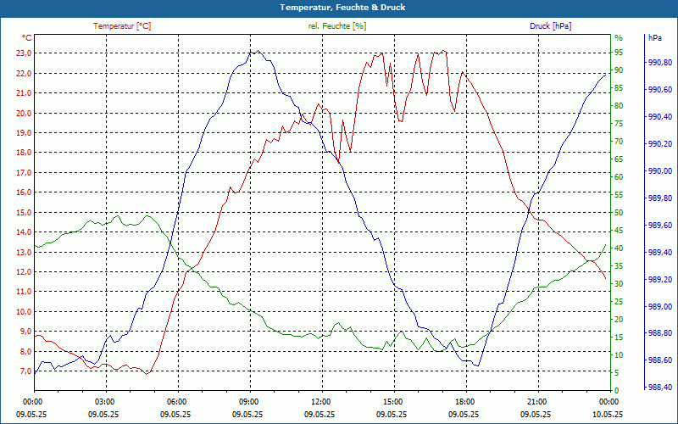This screenshot has height=424, width=678.
Task: Click the 23,0 temperature axis value
Action: pyautogui.click(x=24, y=53)
